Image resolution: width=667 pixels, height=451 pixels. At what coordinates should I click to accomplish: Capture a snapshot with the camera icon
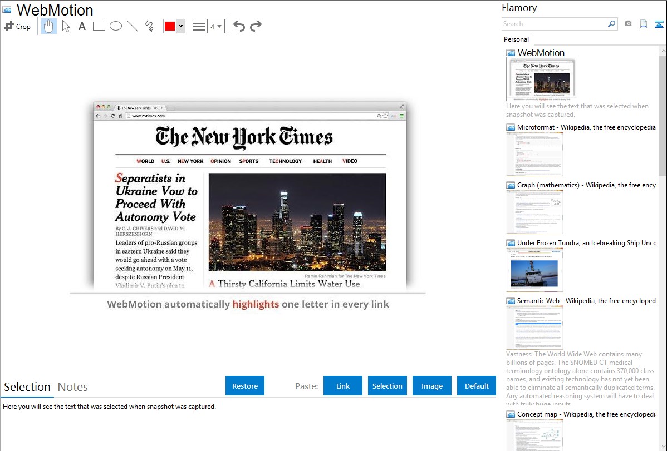click(x=628, y=24)
